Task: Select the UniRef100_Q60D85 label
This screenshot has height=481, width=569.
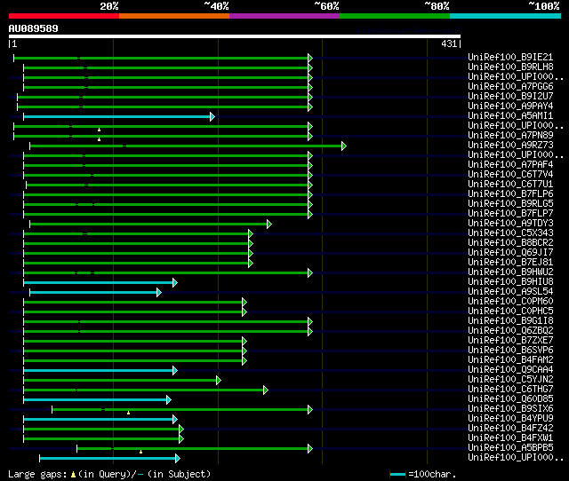Action: click(510, 399)
